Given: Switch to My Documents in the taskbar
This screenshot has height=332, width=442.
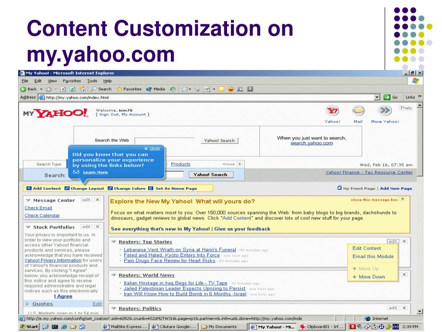Looking at the screenshot, I should point(223,327).
